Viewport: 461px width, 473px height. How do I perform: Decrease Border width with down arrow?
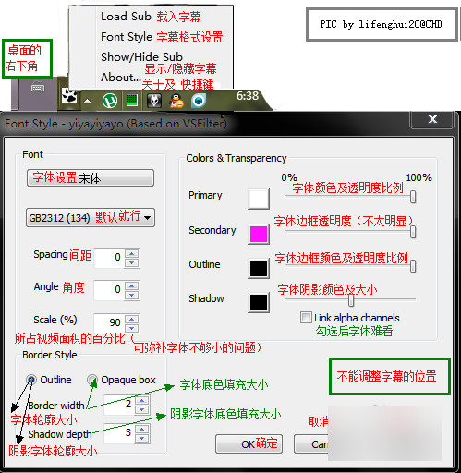(x=142, y=409)
